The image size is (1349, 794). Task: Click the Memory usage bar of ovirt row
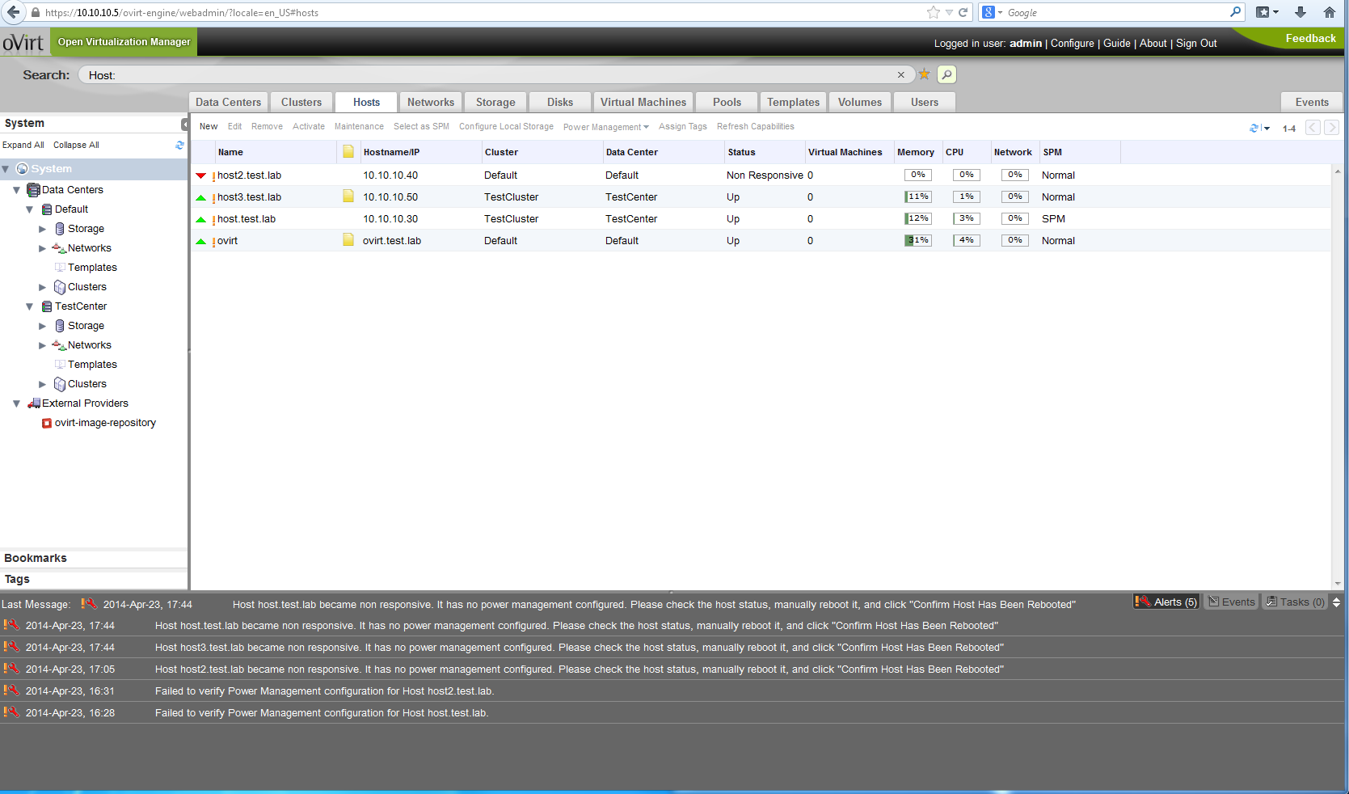(x=918, y=240)
